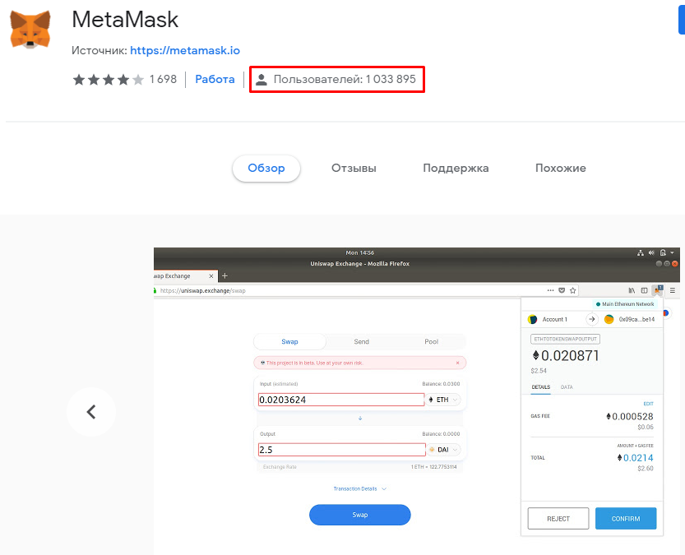Open the Firefox Library icon

pos(631,290)
